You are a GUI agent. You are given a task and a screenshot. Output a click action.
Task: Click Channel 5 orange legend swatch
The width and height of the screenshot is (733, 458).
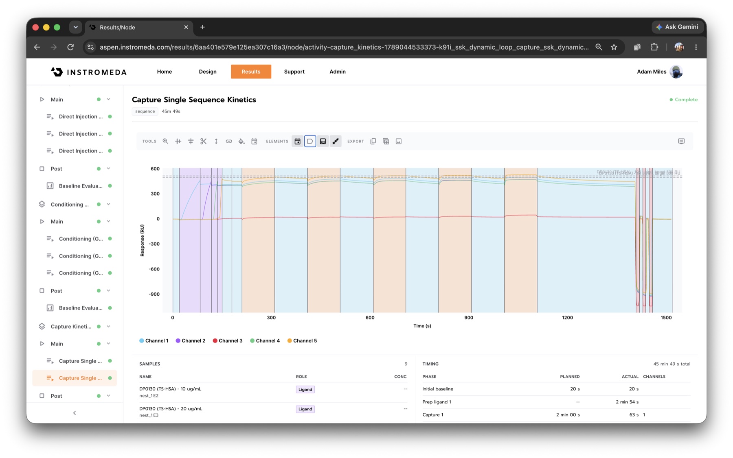pyautogui.click(x=290, y=341)
